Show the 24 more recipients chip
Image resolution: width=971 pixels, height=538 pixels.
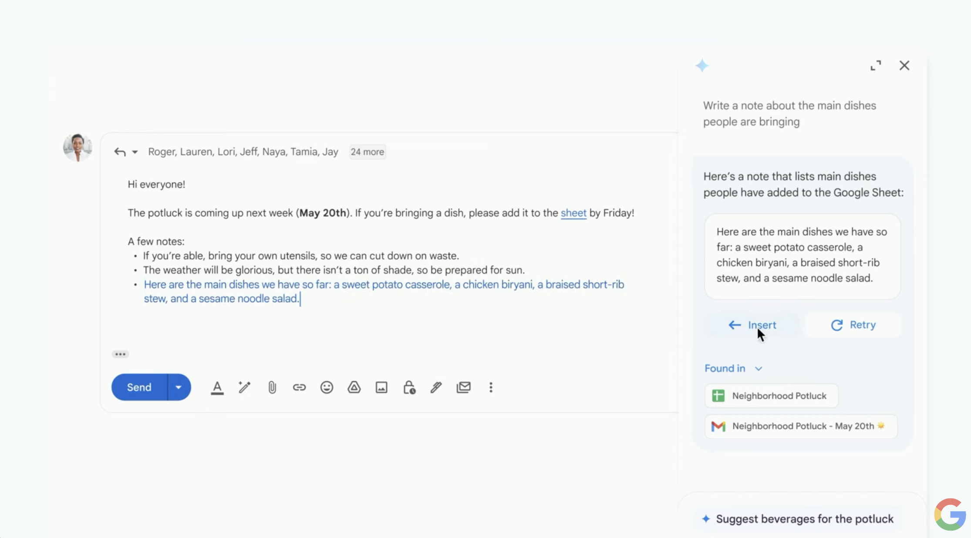[x=367, y=152]
